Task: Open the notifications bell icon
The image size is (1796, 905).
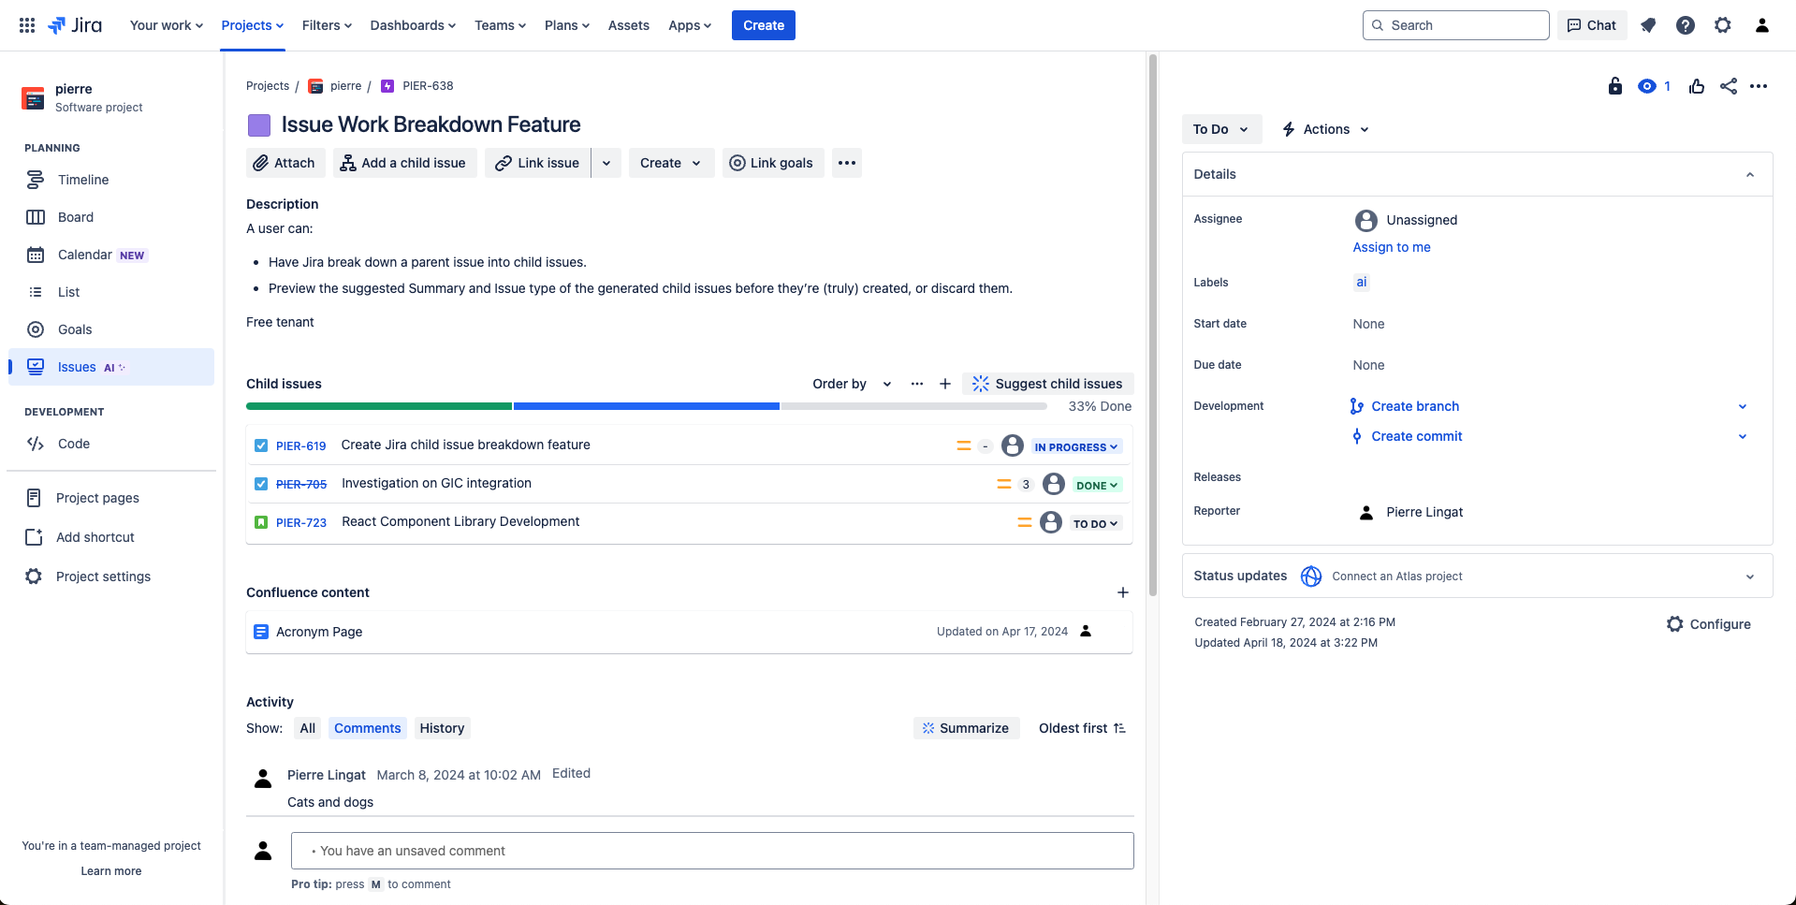Action: pos(1648,25)
